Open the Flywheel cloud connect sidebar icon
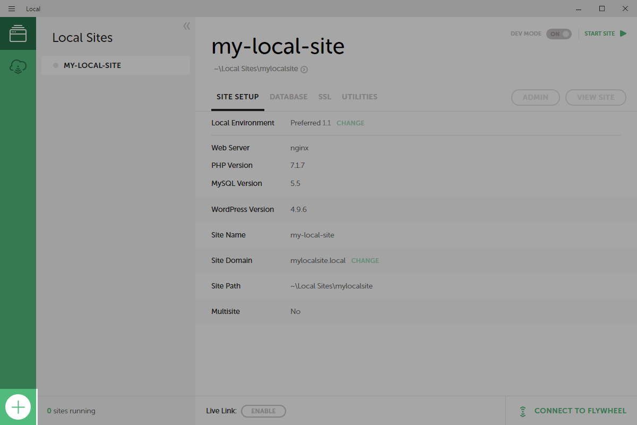 (x=18, y=67)
